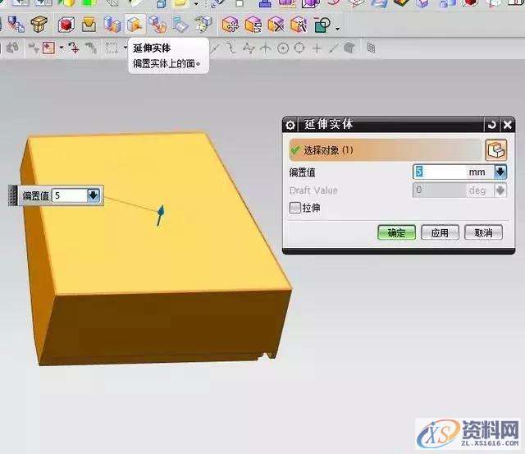Click the 取消 button
This screenshot has width=525, height=454.
[483, 232]
